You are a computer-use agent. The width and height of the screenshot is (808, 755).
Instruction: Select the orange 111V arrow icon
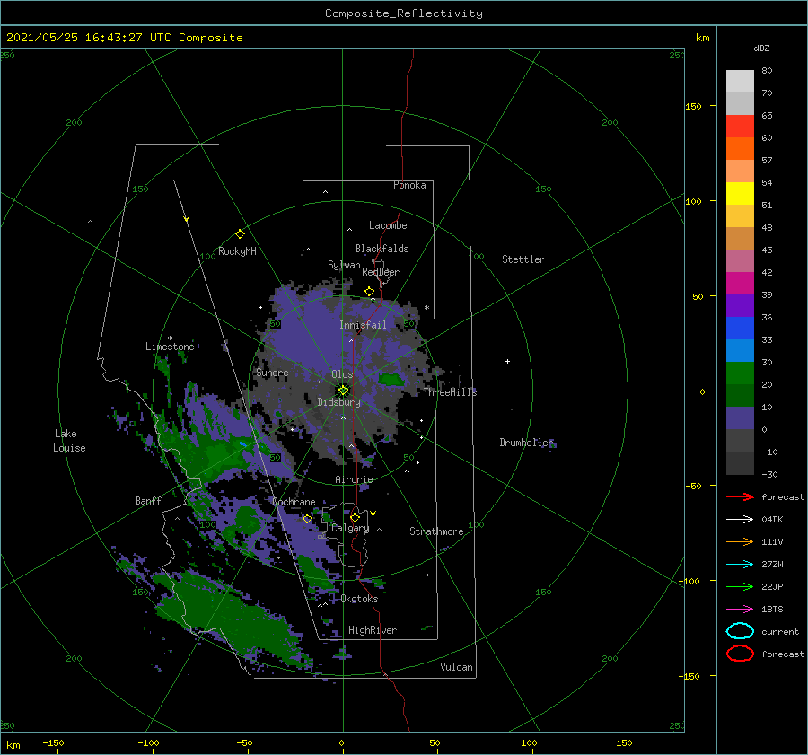click(x=740, y=541)
